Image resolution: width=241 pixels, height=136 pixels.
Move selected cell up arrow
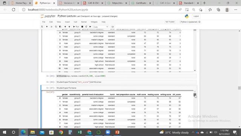65,27
